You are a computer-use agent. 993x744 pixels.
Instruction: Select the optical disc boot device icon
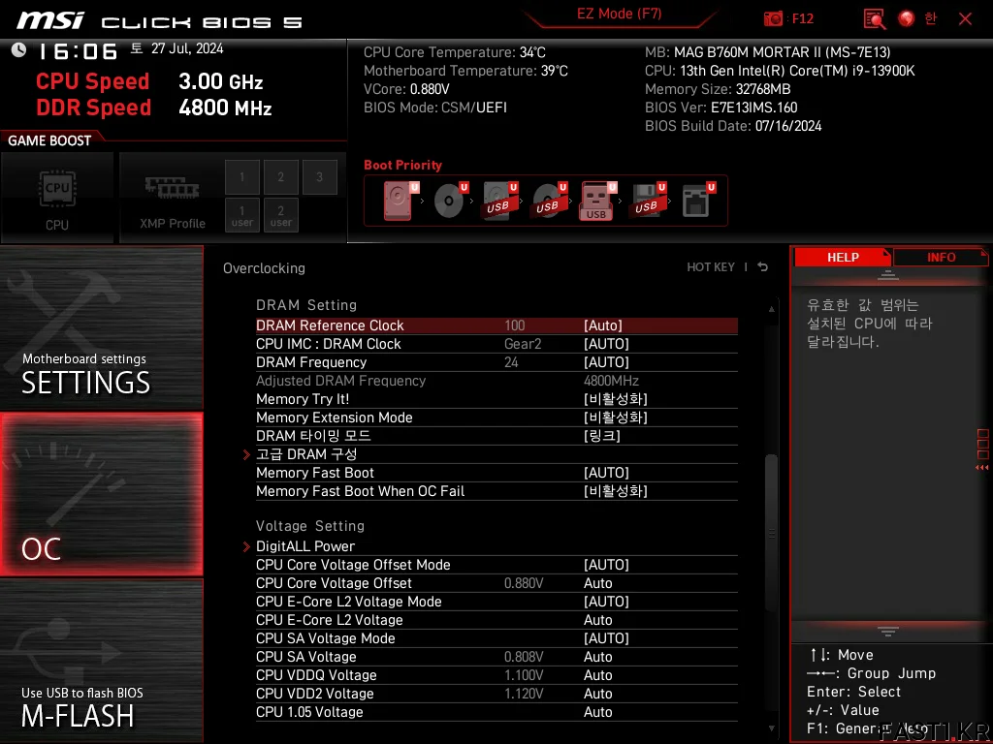pyautogui.click(x=450, y=201)
